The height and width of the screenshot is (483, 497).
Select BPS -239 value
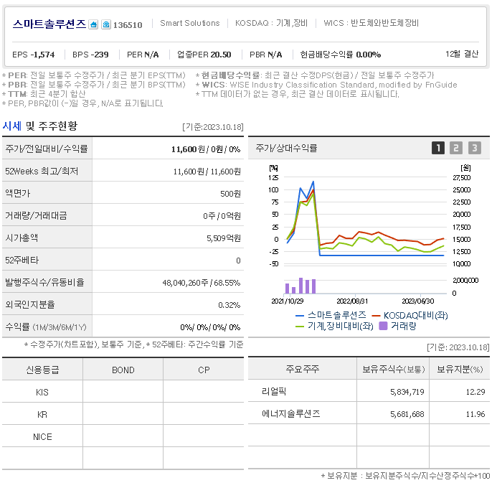(x=90, y=55)
